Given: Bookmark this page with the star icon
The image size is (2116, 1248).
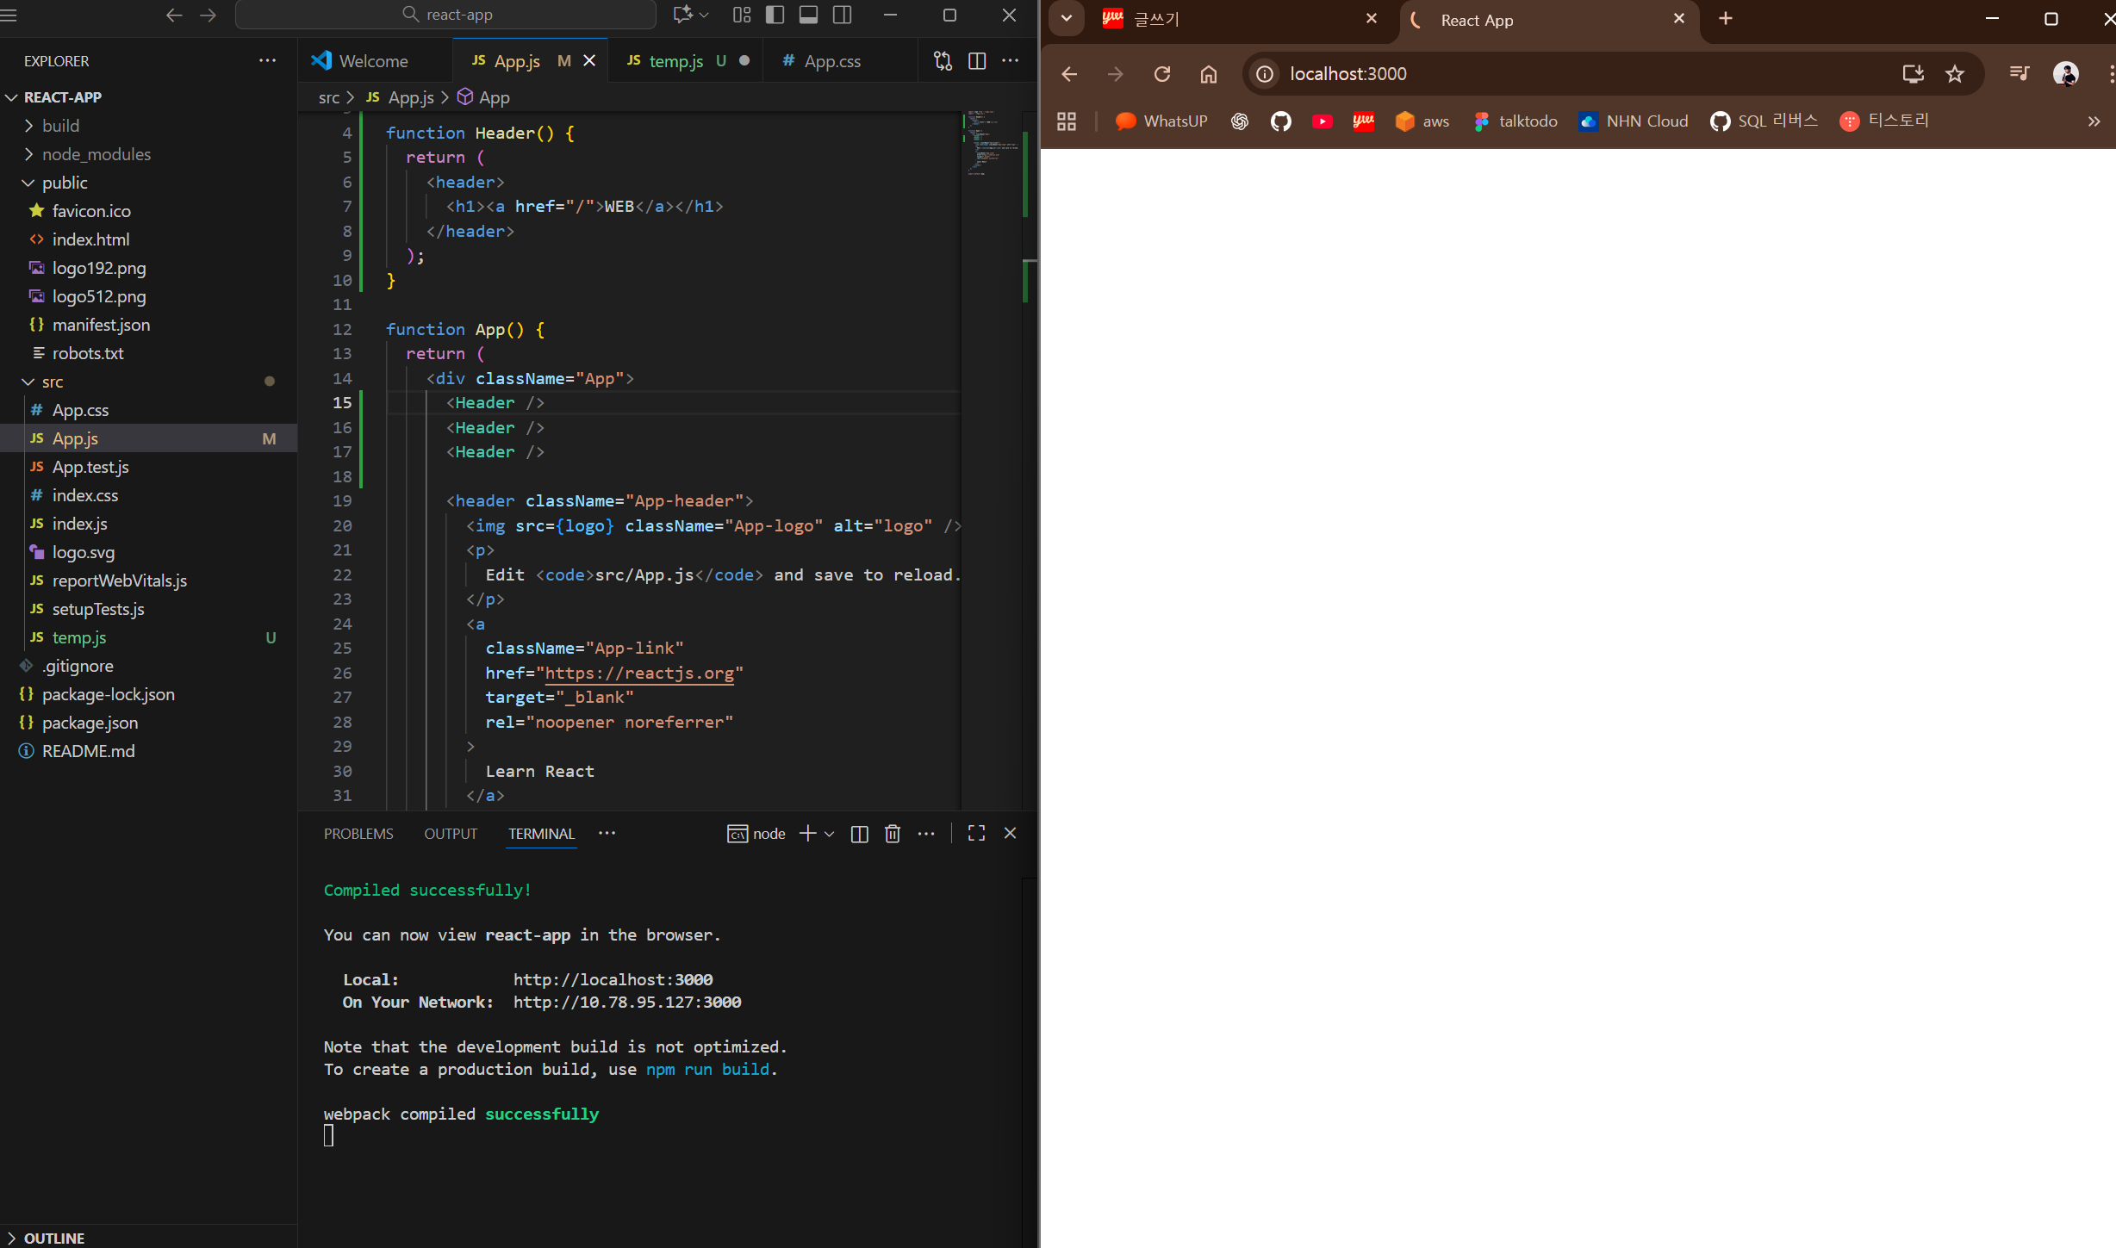Looking at the screenshot, I should point(1955,74).
